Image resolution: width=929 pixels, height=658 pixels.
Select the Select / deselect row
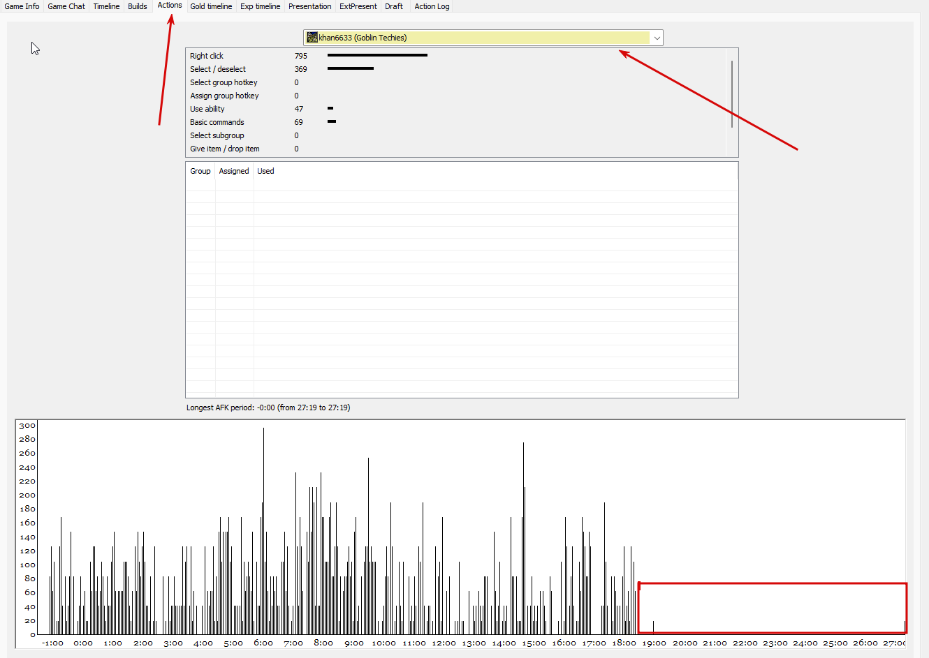pyautogui.click(x=455, y=69)
